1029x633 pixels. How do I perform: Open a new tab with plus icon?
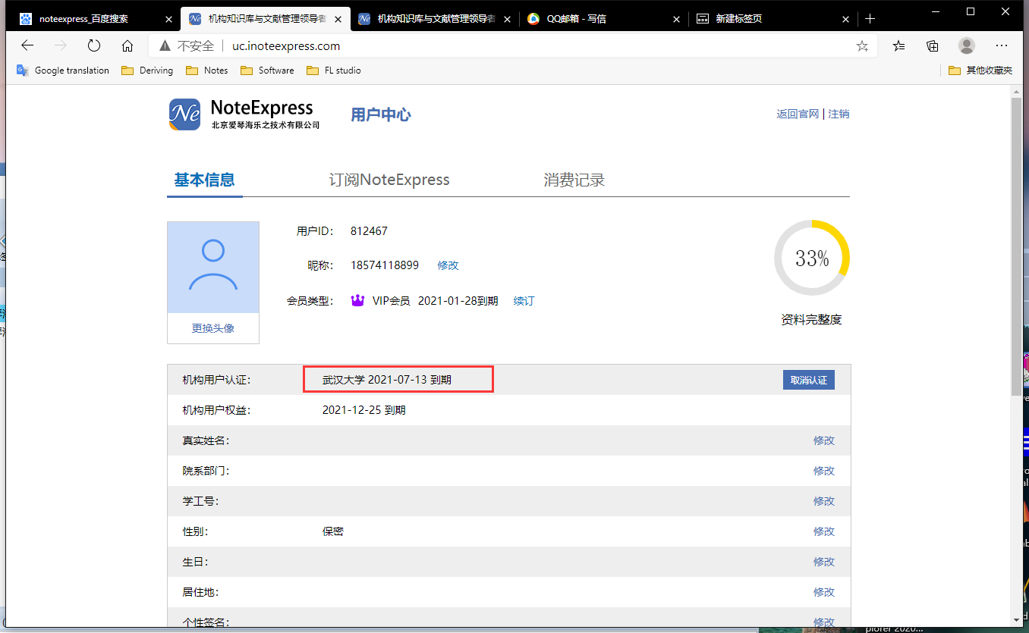click(870, 19)
